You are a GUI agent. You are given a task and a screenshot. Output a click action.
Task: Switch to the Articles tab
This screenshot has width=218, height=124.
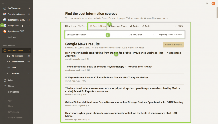(x=70, y=26)
